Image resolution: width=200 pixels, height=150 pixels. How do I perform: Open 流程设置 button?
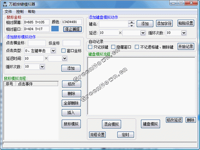point(97,135)
